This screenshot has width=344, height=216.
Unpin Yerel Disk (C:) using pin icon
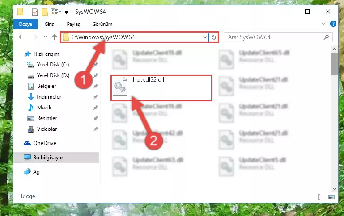95,65
